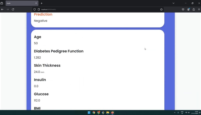Open site information page icon
The image size is (201, 115).
click(39, 9)
